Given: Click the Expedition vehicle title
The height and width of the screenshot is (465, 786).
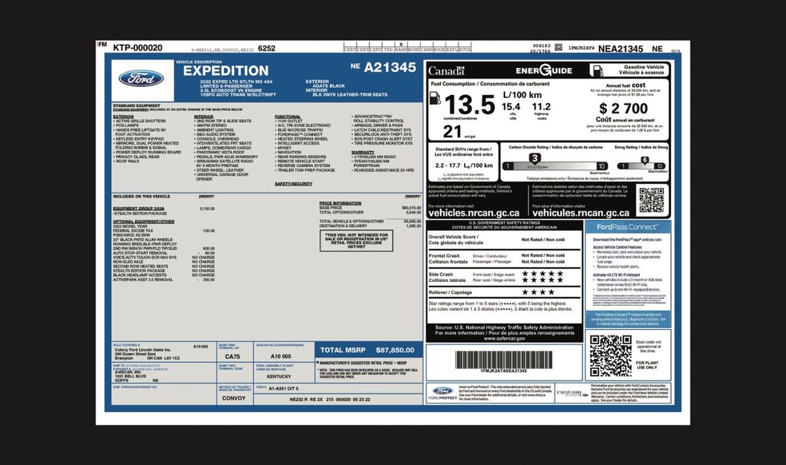Looking at the screenshot, I should [226, 71].
